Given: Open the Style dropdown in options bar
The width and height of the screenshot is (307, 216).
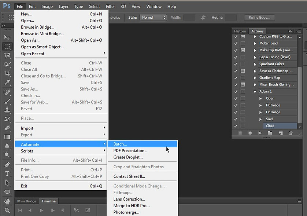Looking at the screenshot, I should [x=153, y=18].
